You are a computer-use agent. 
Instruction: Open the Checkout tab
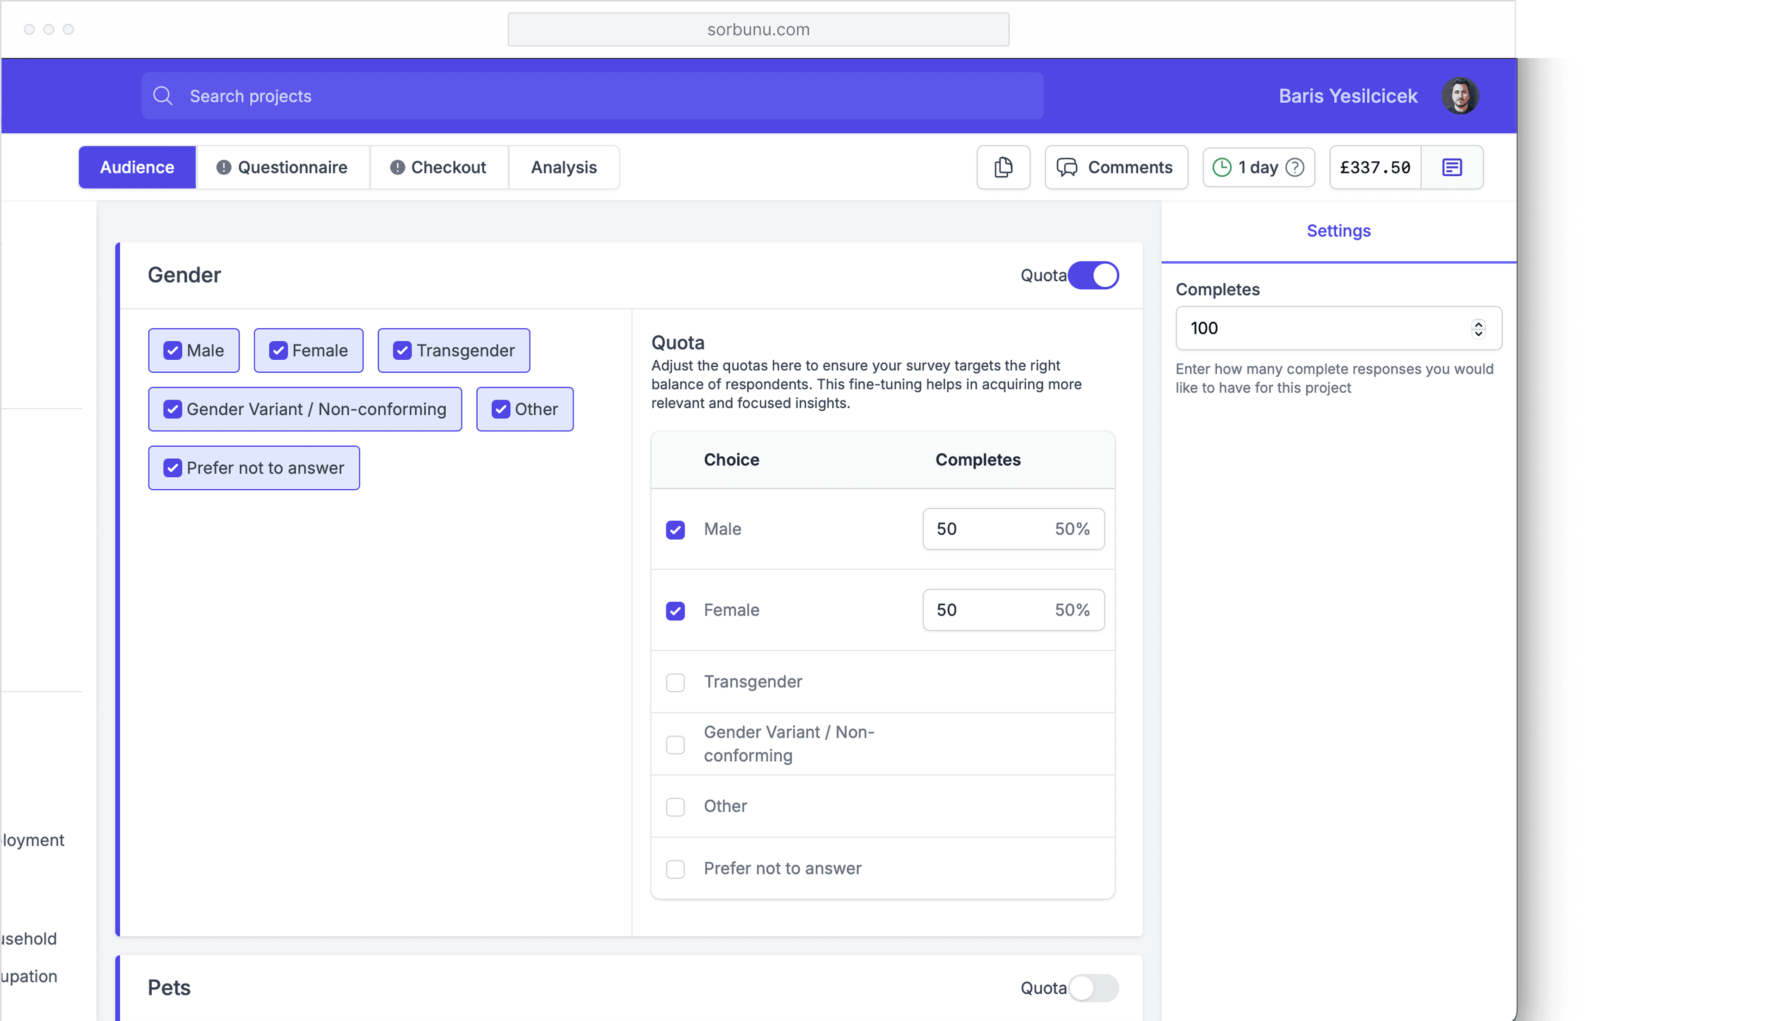(x=439, y=167)
